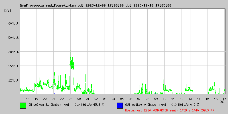Click the blue OUT legend color swatch
The image size is (228, 114).
[x=120, y=105]
